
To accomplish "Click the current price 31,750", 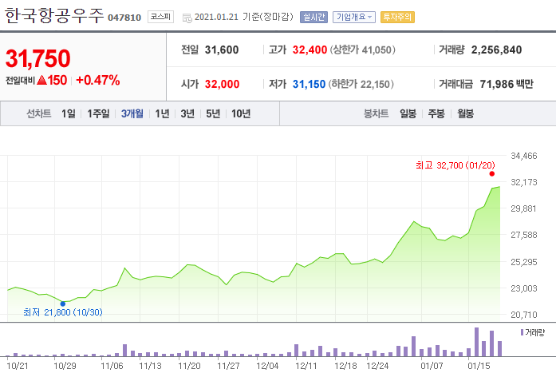I will click(38, 58).
